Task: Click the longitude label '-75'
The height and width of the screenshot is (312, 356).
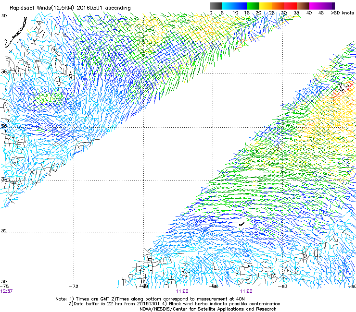Action: coord(4,287)
